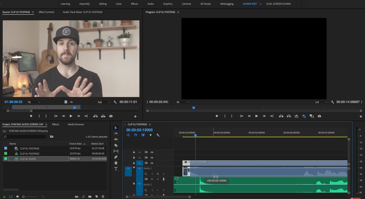
Task: Select the Type tool
Action: click(x=116, y=169)
